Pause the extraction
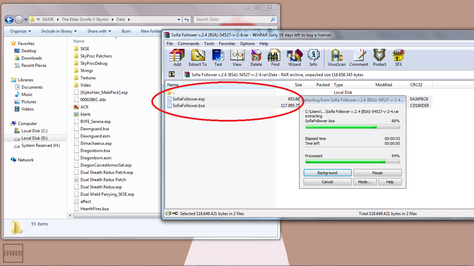Viewport: 474px width, 266px height. pos(378,173)
